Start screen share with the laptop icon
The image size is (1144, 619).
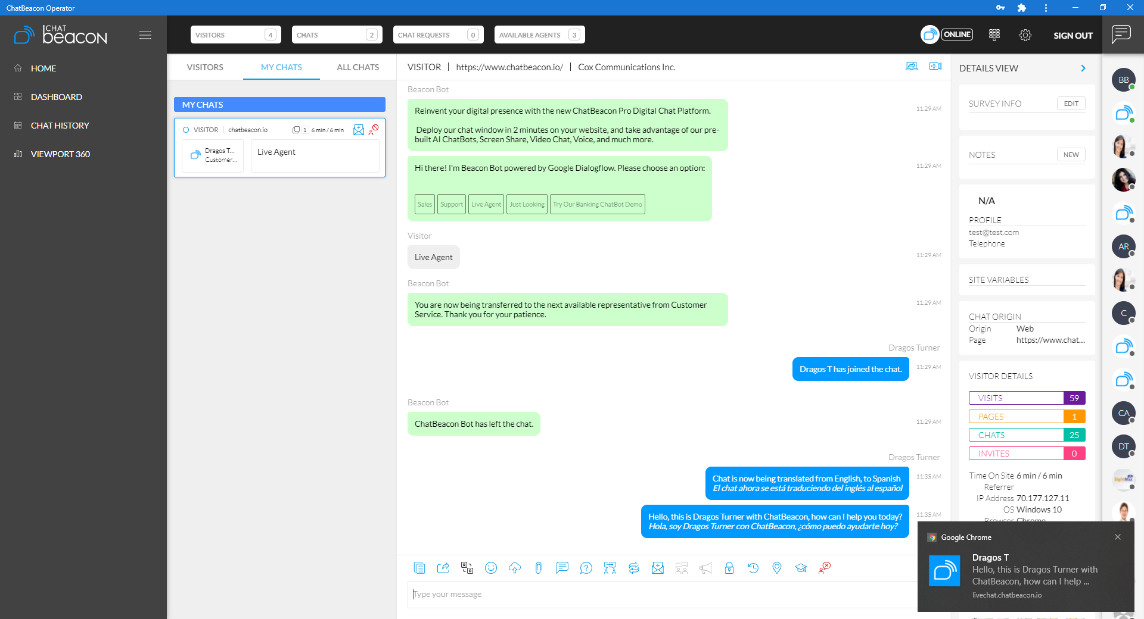click(x=911, y=66)
